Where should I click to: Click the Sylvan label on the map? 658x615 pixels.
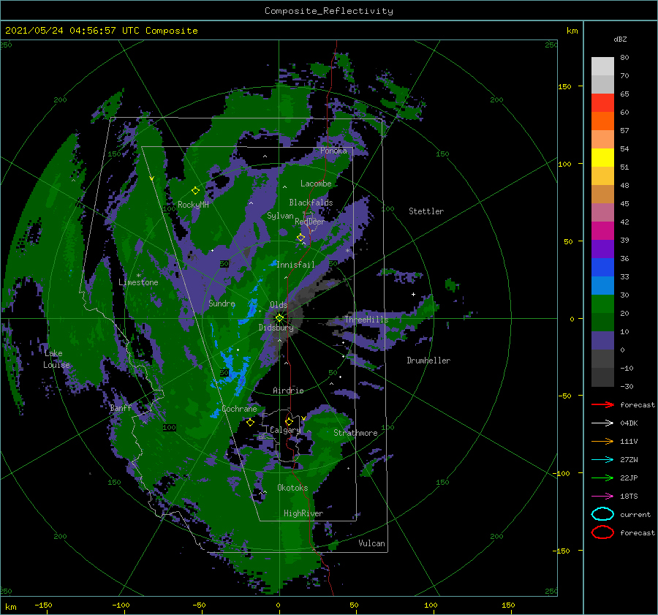pyautogui.click(x=280, y=216)
